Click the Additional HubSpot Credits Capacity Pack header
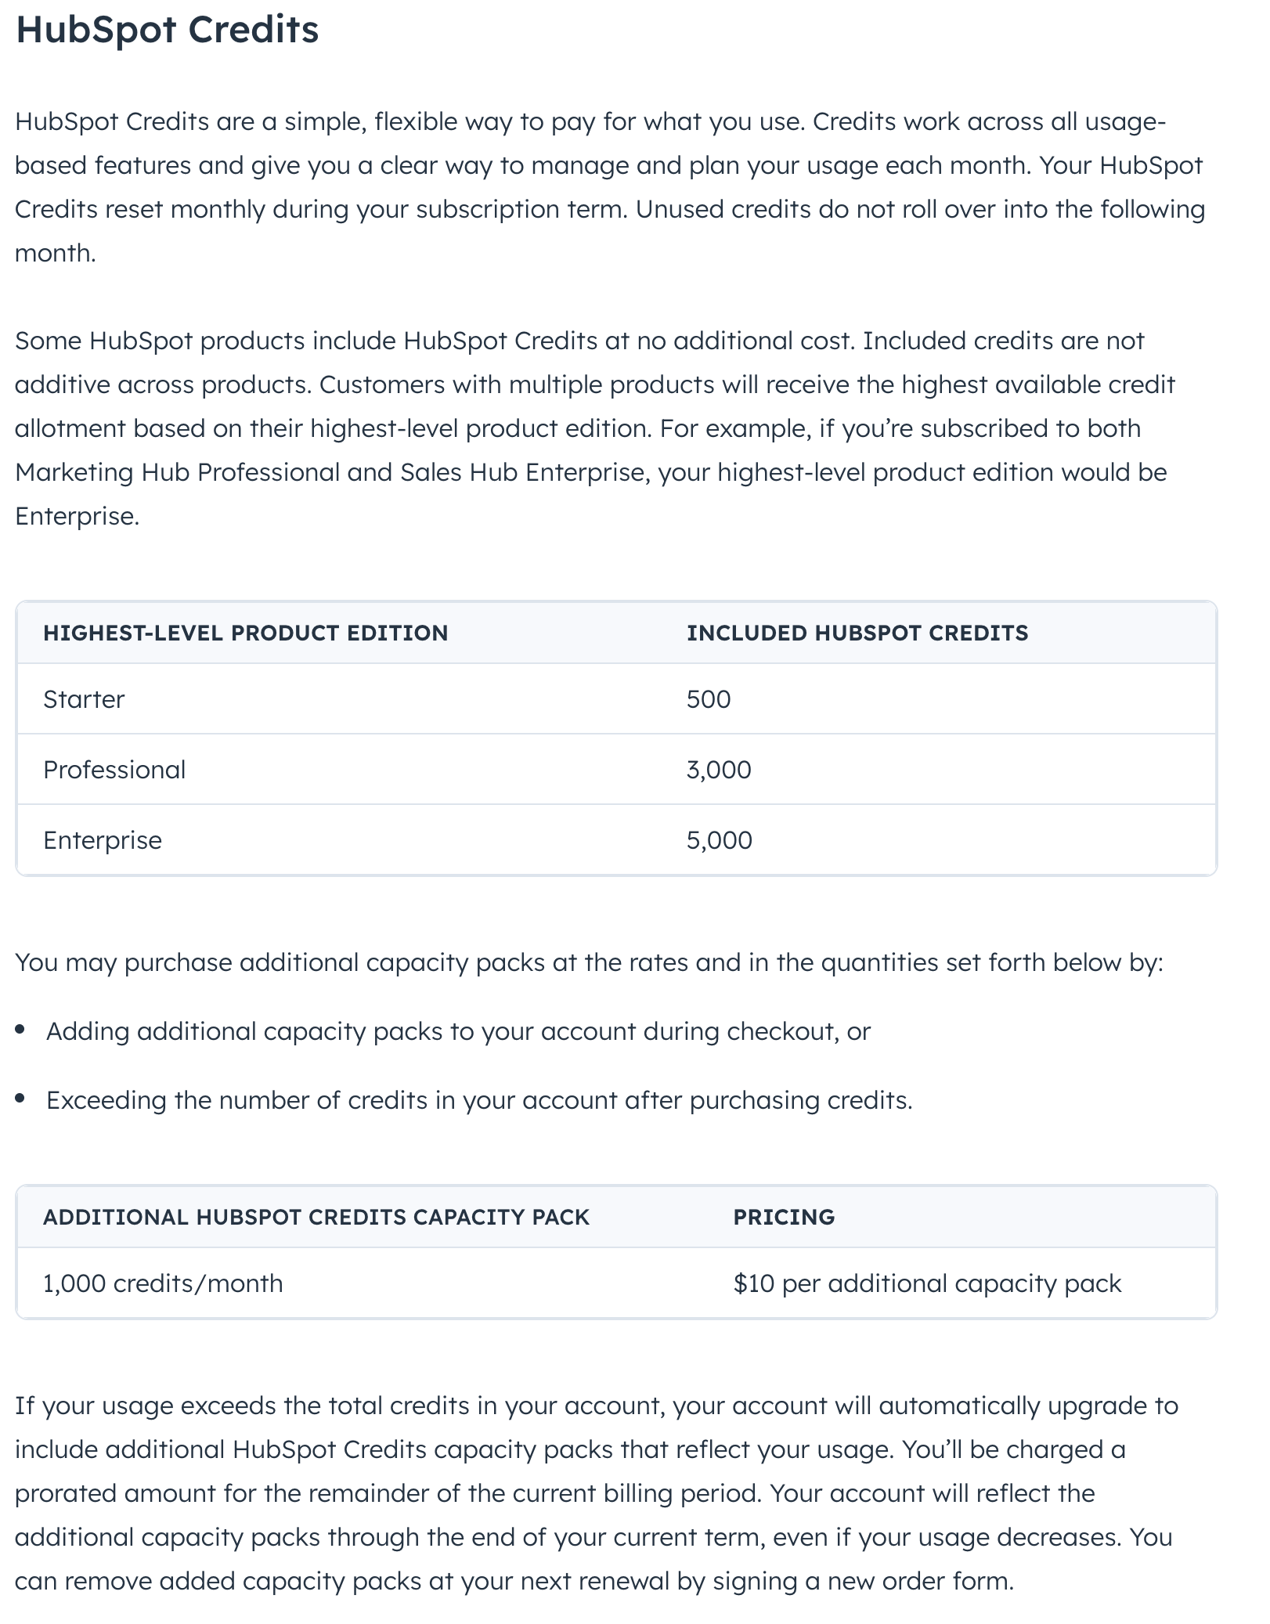The height and width of the screenshot is (1624, 1270). click(x=316, y=1217)
